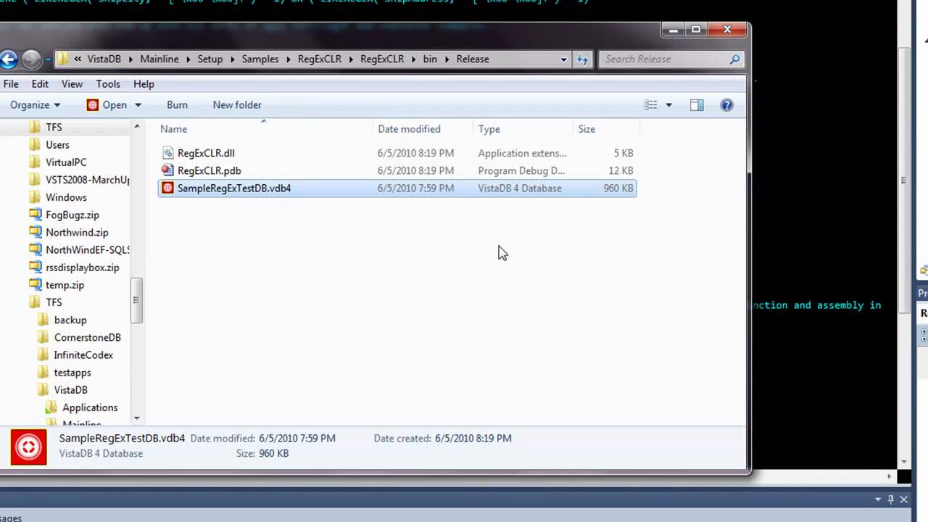Click the FogBugz.zip archive icon
The width and height of the screenshot is (928, 522).
pos(36,215)
